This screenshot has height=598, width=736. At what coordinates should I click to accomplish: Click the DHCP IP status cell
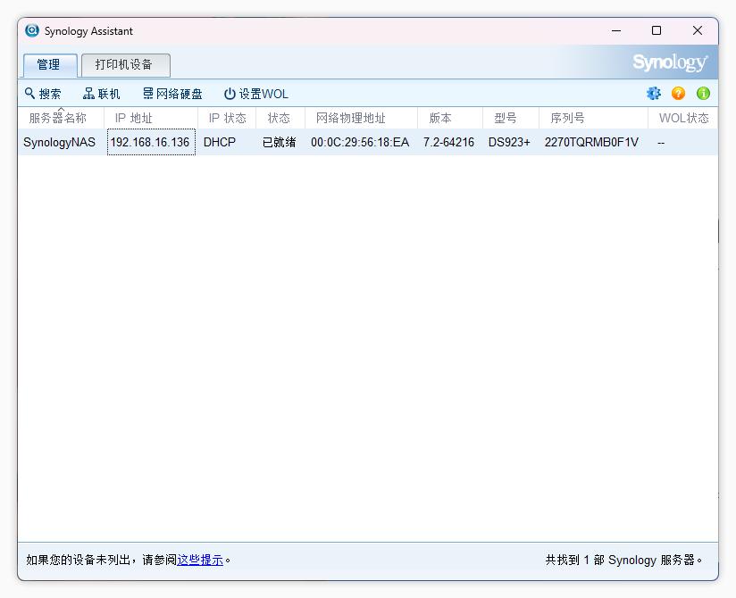(219, 142)
